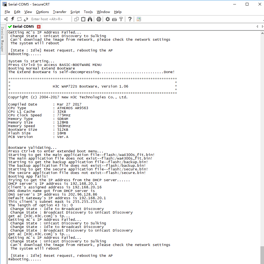264x264 pixels.
Task: Open the Options menu
Action: point(42,12)
